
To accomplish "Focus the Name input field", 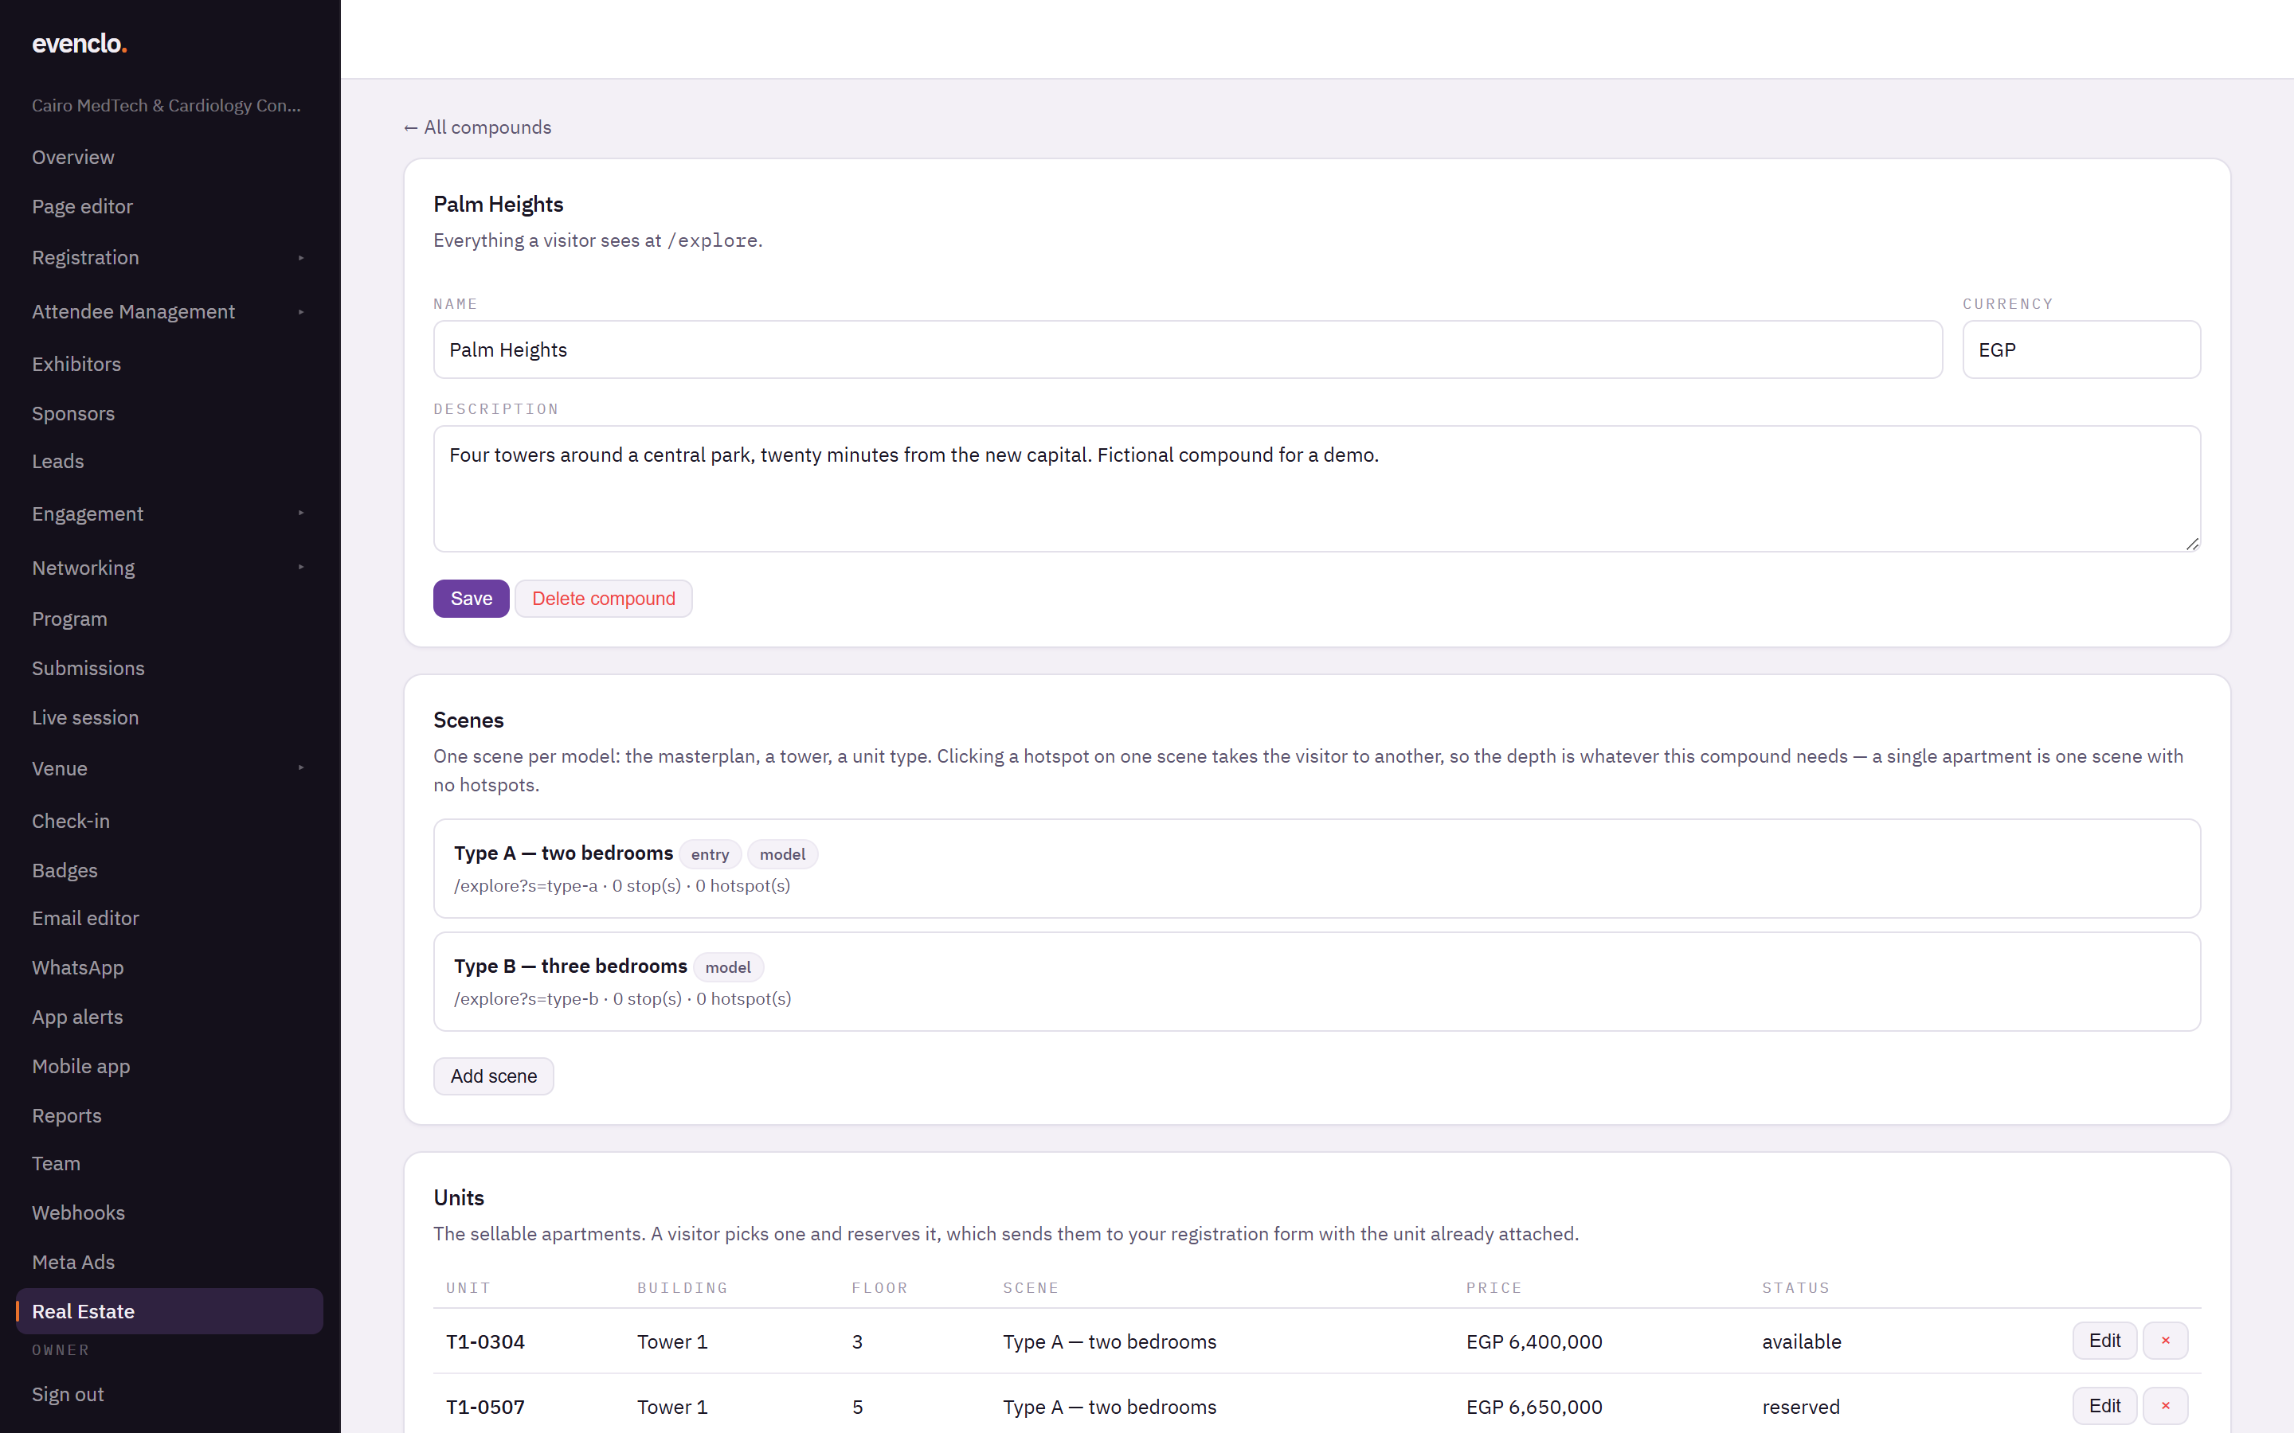I will 1188,349.
